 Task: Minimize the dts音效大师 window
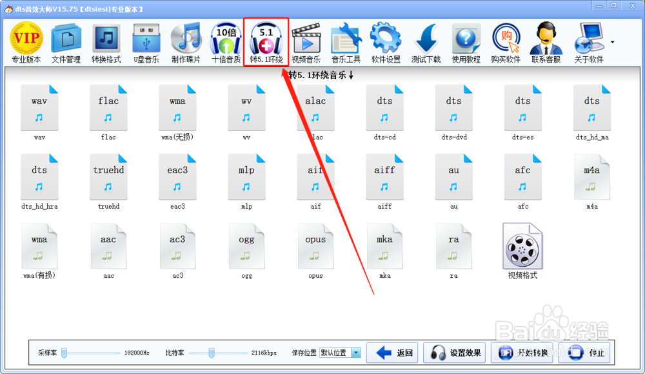coord(599,6)
